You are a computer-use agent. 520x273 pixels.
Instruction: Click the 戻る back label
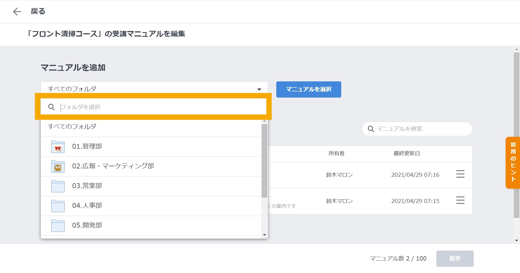(x=38, y=11)
